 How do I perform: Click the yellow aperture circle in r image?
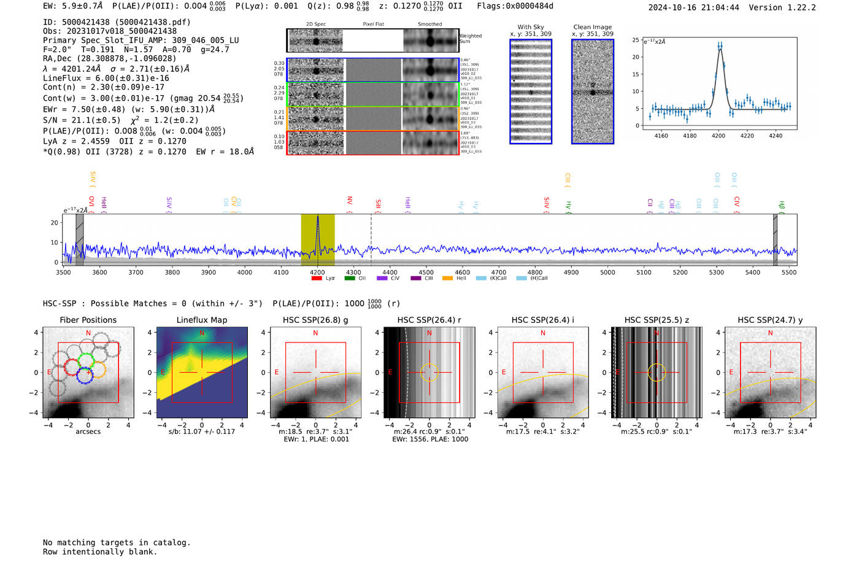pos(429,372)
